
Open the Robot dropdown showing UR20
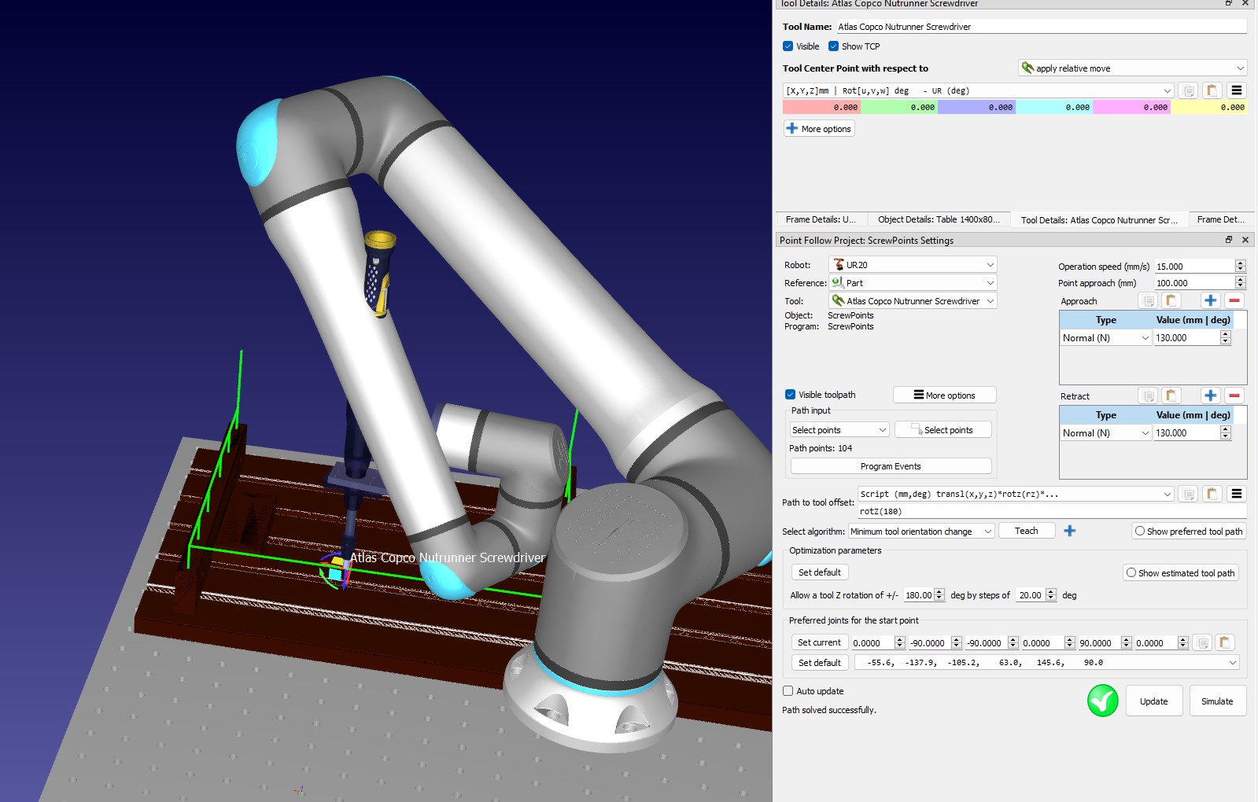tap(913, 265)
